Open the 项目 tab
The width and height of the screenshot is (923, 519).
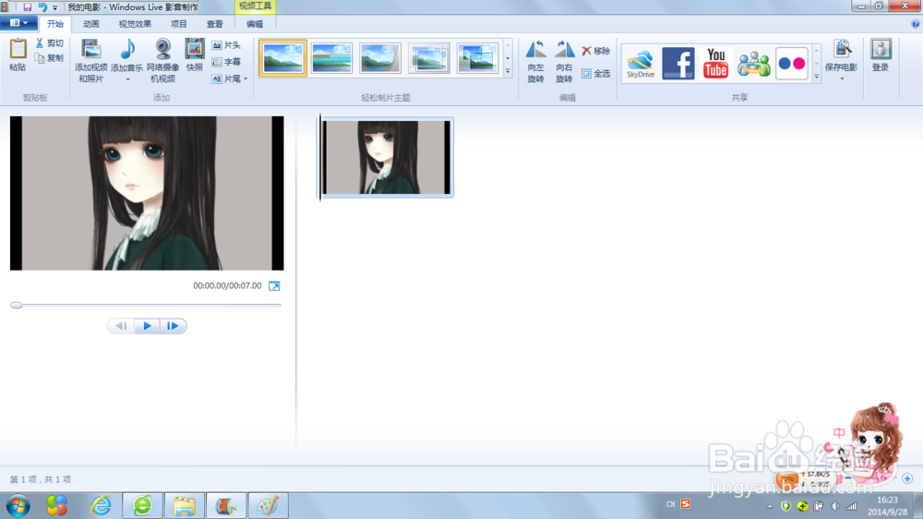click(x=178, y=24)
